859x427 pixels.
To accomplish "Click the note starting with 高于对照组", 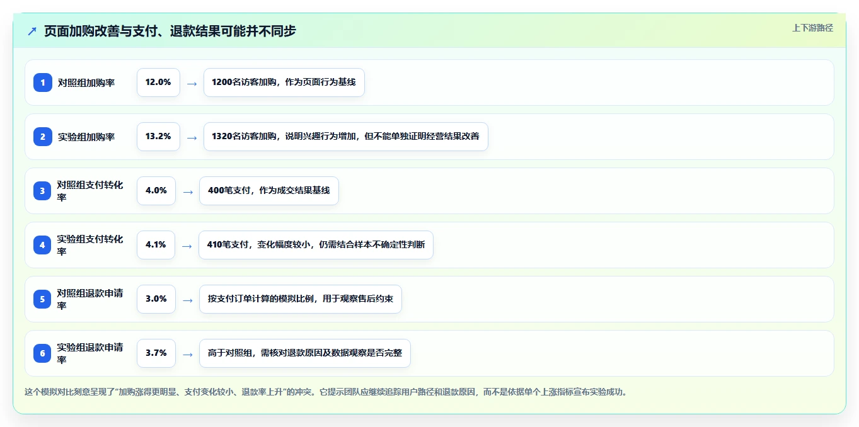I will coord(305,353).
